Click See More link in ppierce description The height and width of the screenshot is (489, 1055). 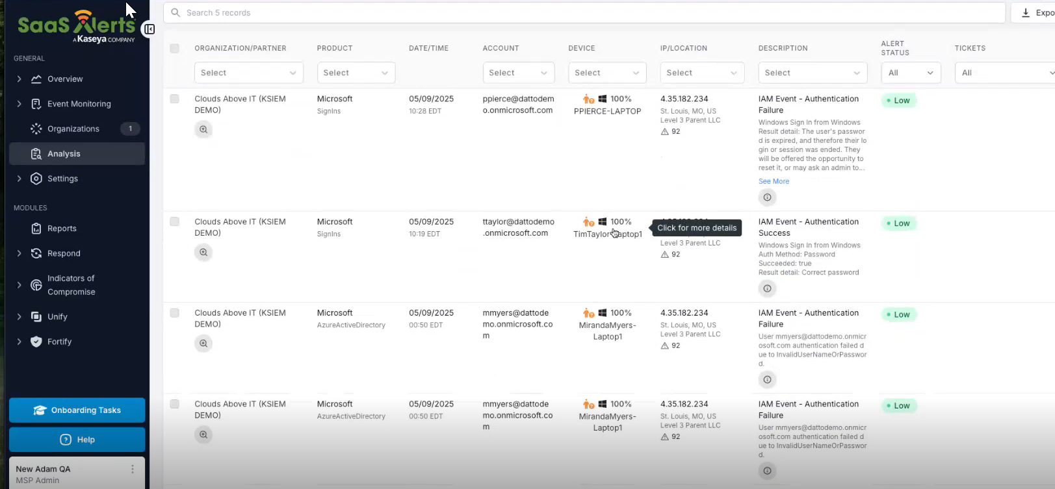tap(774, 181)
